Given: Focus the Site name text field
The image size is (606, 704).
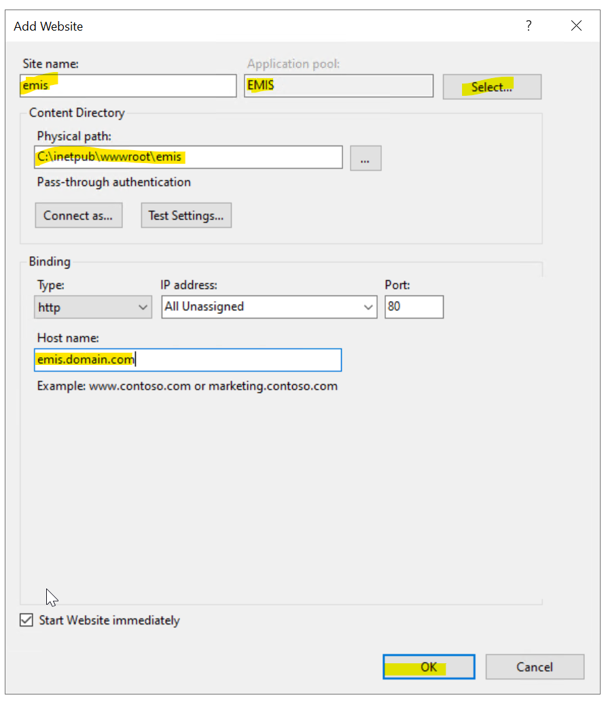Looking at the screenshot, I should coord(128,86).
